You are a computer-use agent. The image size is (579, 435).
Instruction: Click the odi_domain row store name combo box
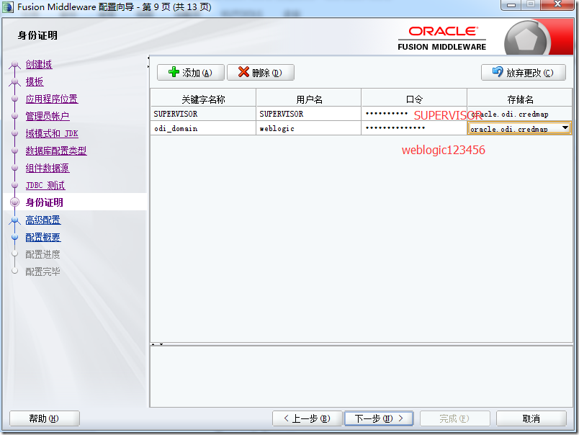[x=519, y=128]
